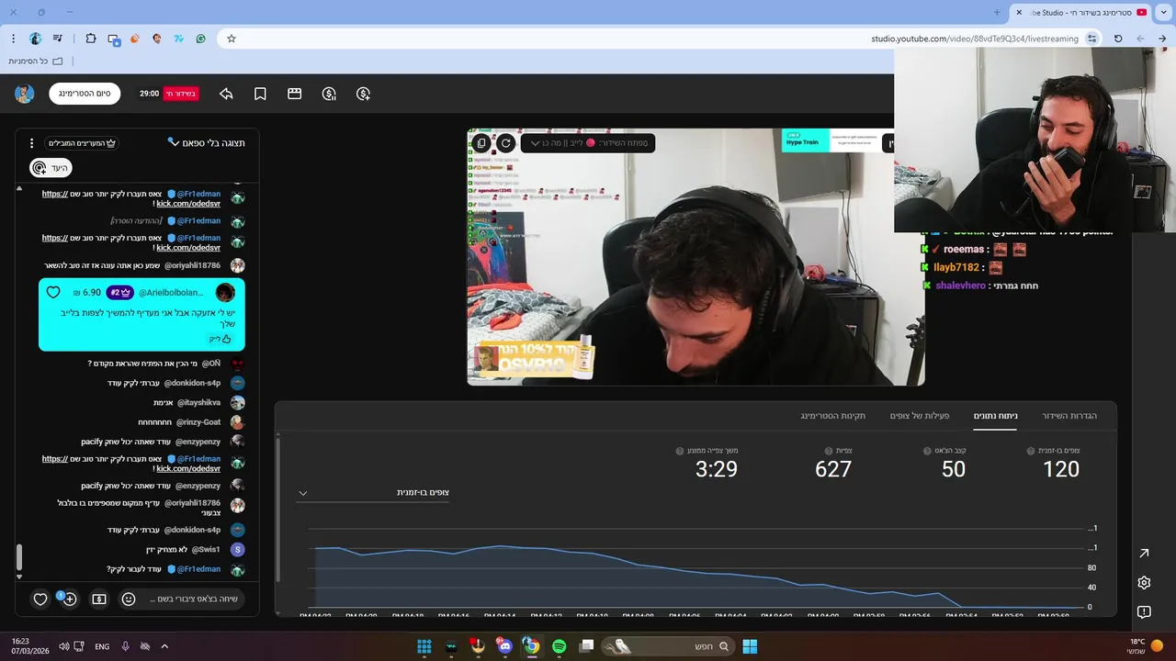Click the pop-out arrow icon on right rail
Image resolution: width=1176 pixels, height=661 pixels.
coord(1144,554)
